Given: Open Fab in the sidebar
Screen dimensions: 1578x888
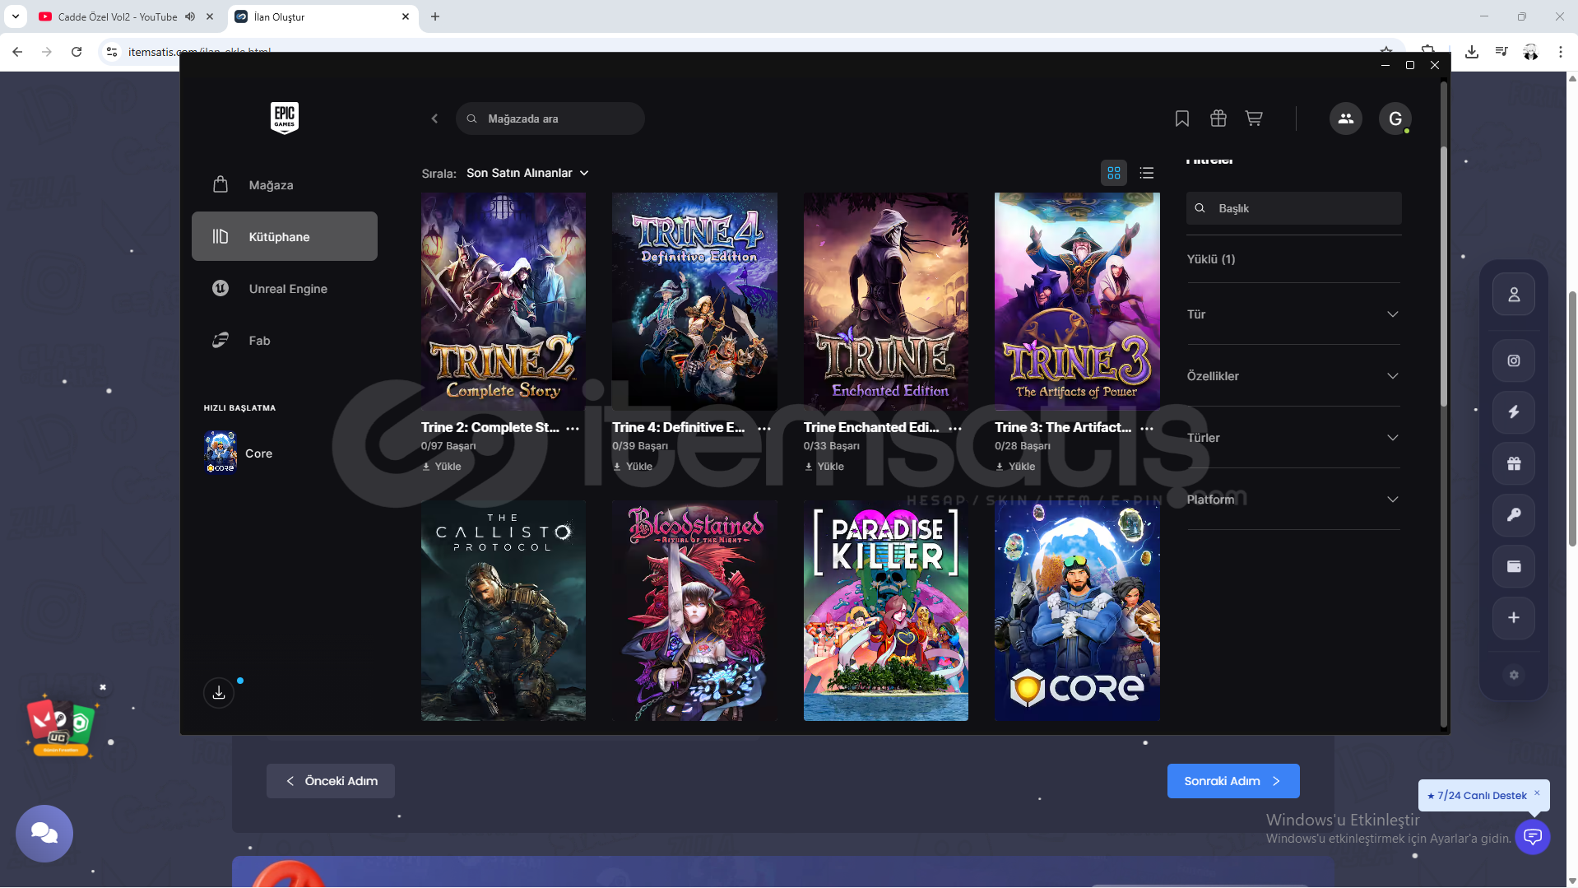Looking at the screenshot, I should (x=285, y=341).
